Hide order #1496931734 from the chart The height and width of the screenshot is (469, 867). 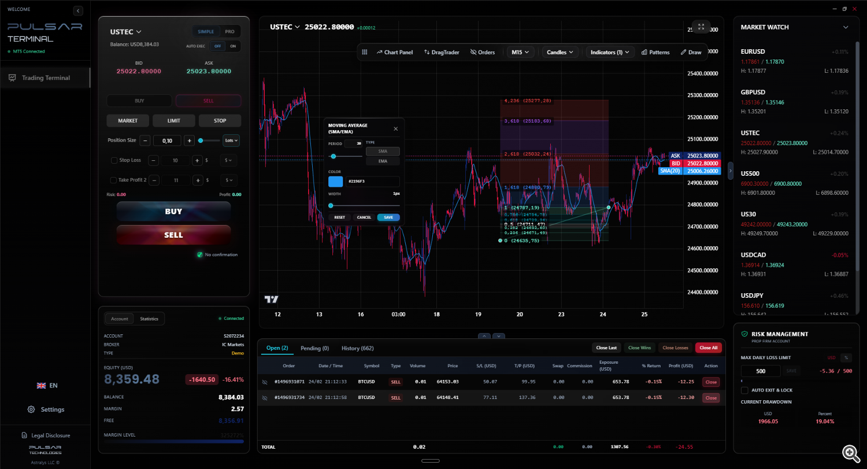coord(265,398)
